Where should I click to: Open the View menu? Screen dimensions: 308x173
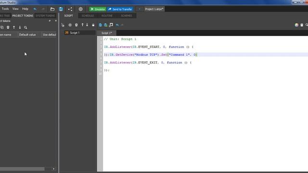point(15,9)
